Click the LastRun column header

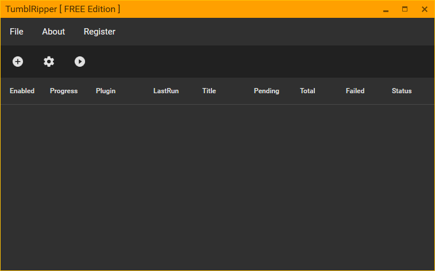point(165,91)
